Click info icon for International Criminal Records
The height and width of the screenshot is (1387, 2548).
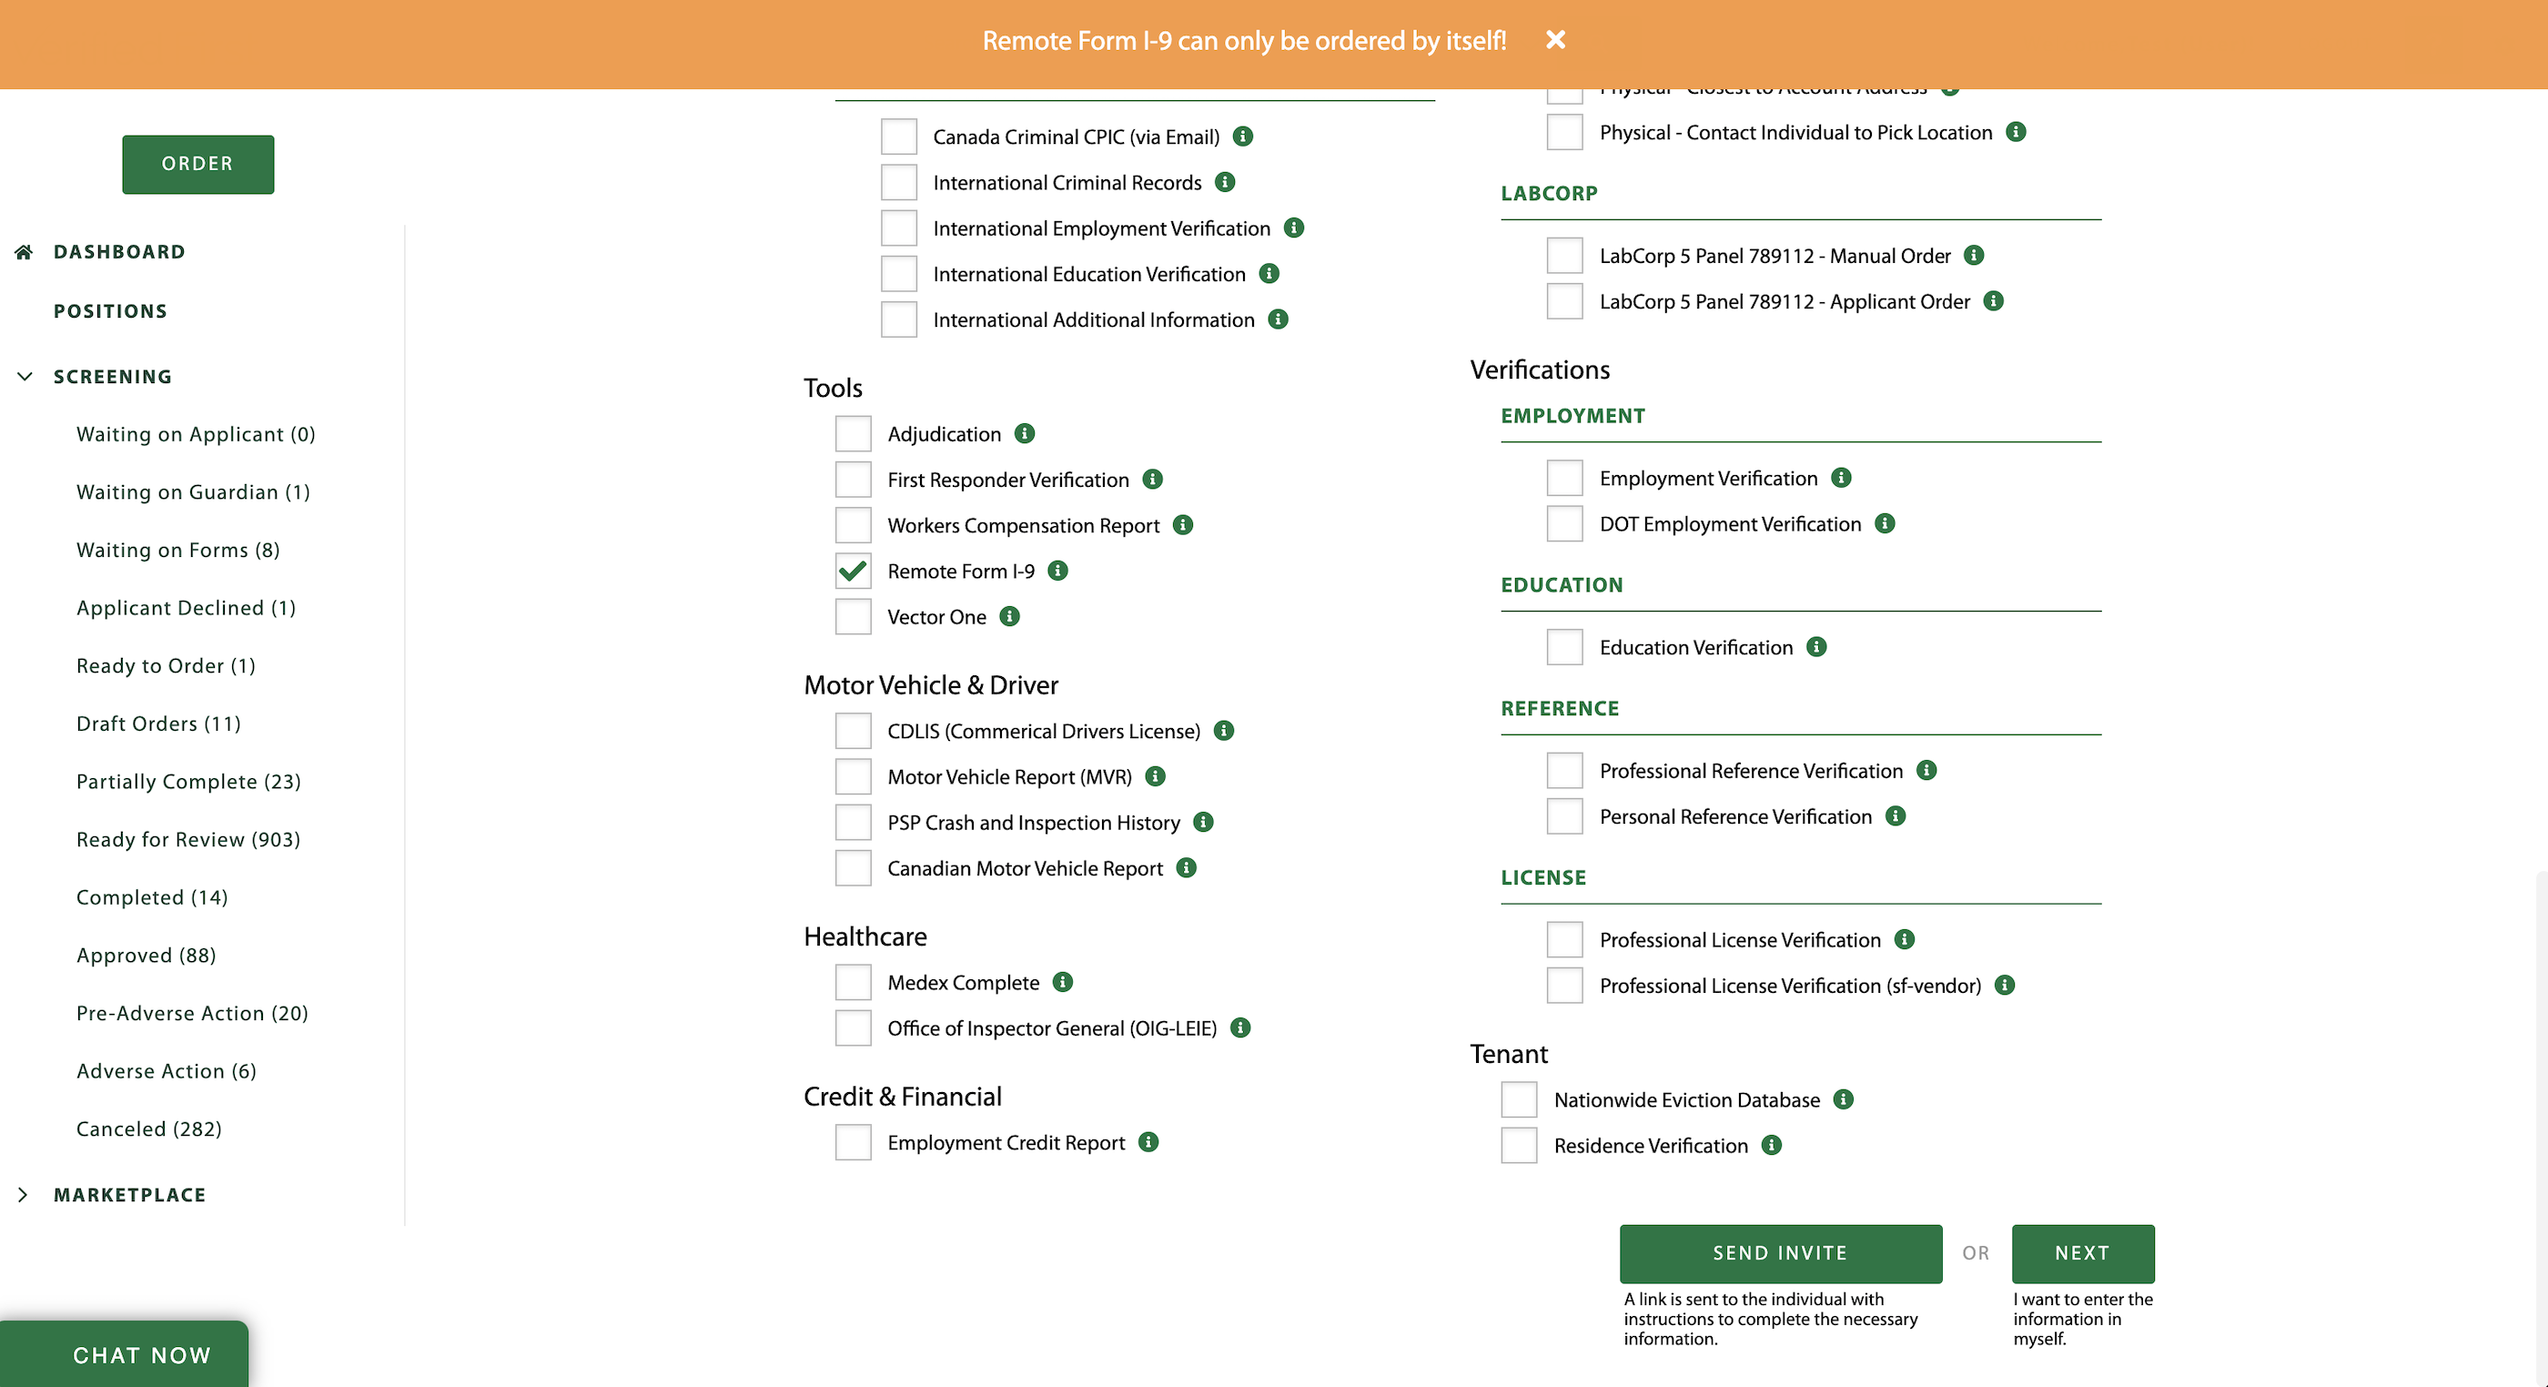pyautogui.click(x=1226, y=182)
